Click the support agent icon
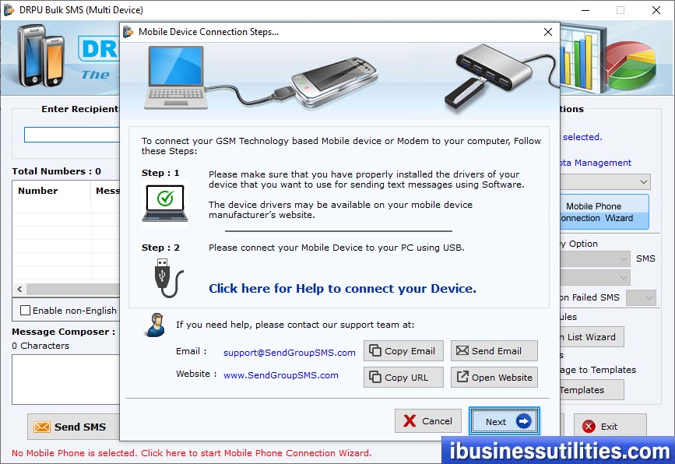Screen dimensions: 675x464 [x=156, y=325]
